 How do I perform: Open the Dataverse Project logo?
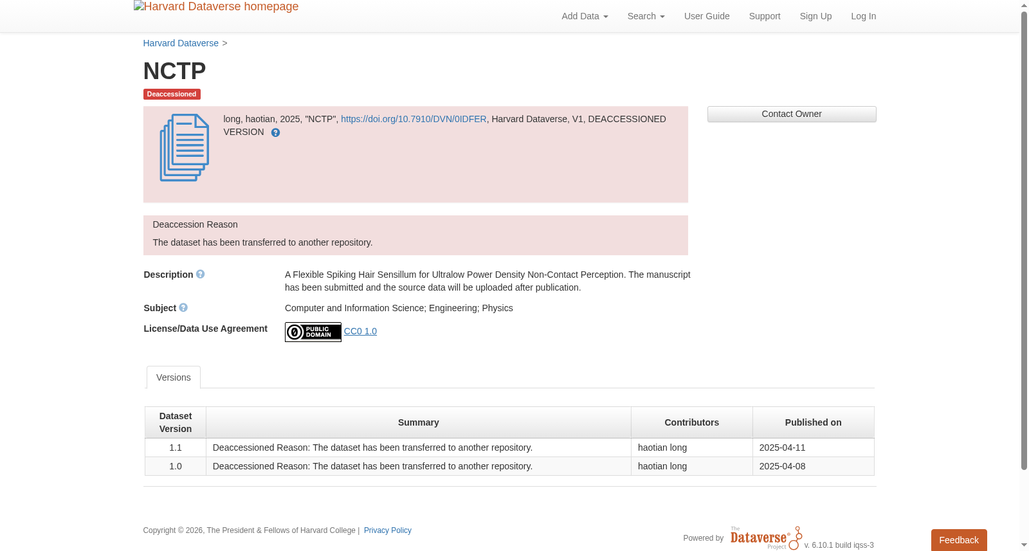[766, 538]
